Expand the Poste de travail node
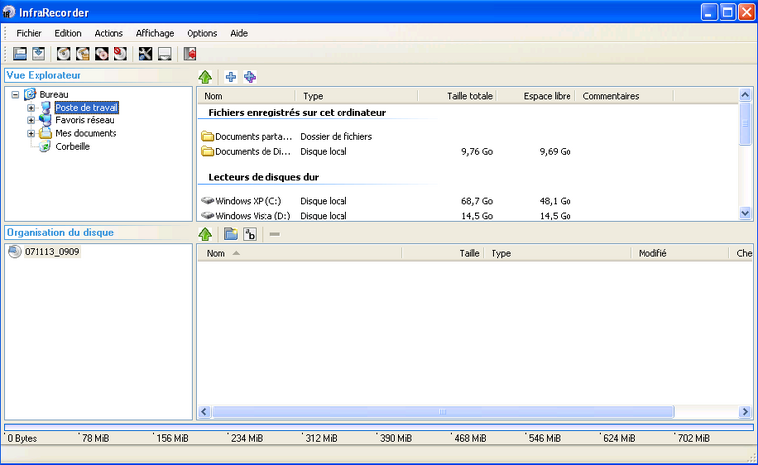Image resolution: width=758 pixels, height=465 pixels. click(31, 108)
